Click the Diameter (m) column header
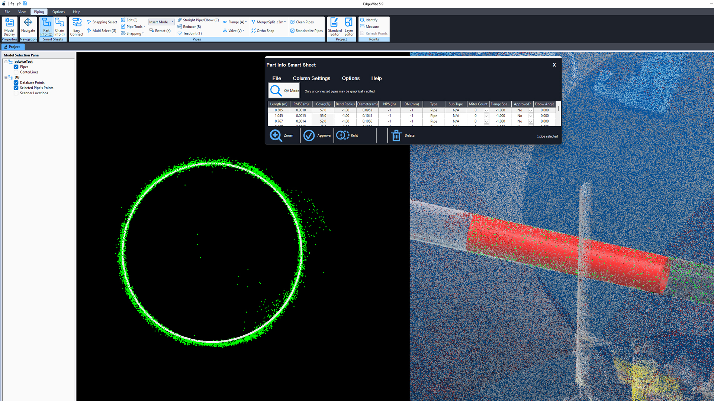714x401 pixels. pyautogui.click(x=367, y=104)
